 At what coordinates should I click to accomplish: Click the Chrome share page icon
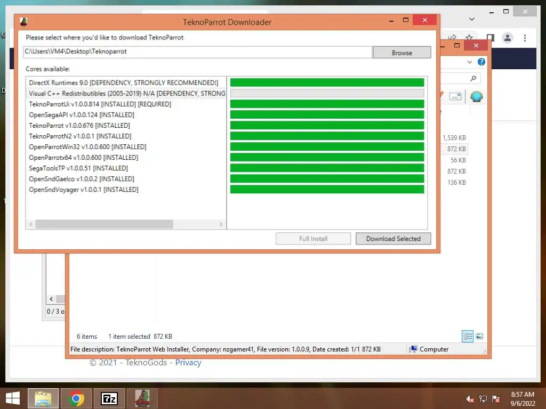coord(452,37)
